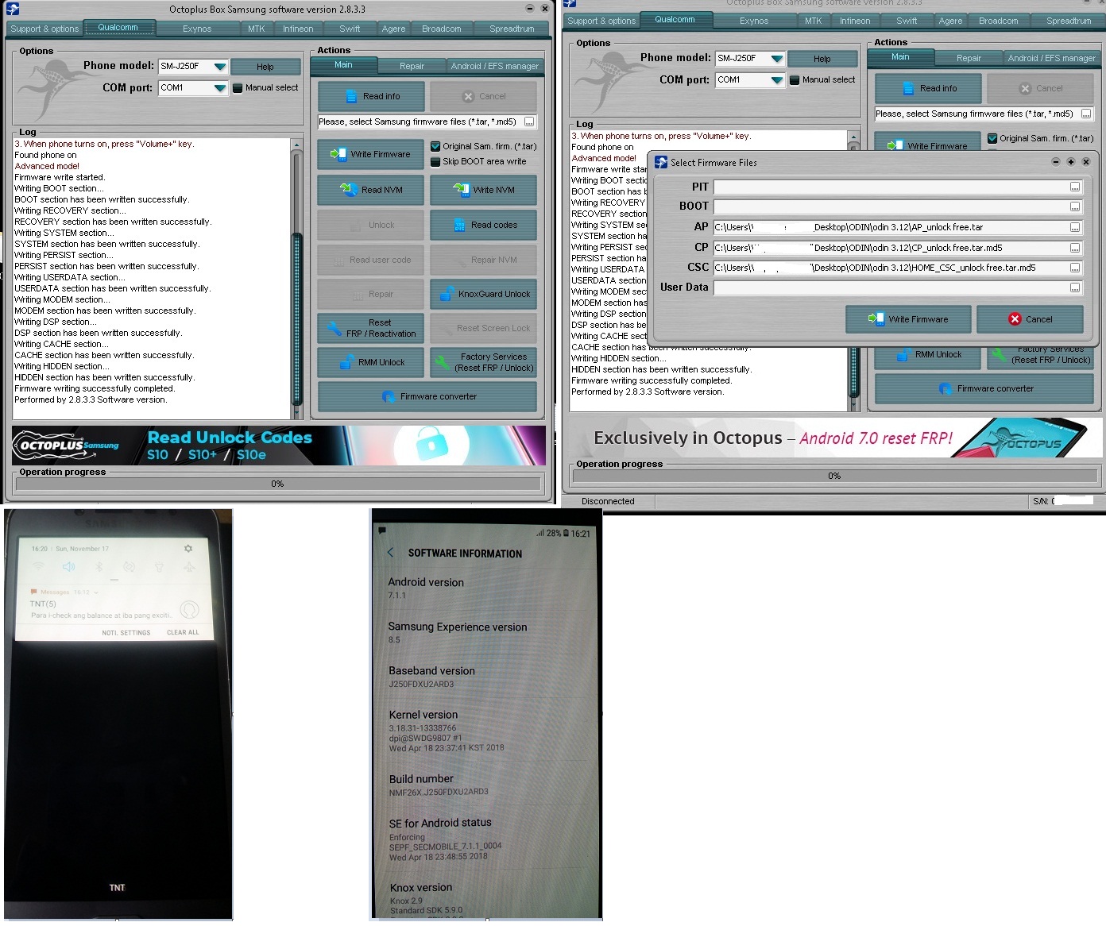Tap Wi-Fi quick toggle in phone notification panel
Screen dimensions: 1106x926
point(39,567)
